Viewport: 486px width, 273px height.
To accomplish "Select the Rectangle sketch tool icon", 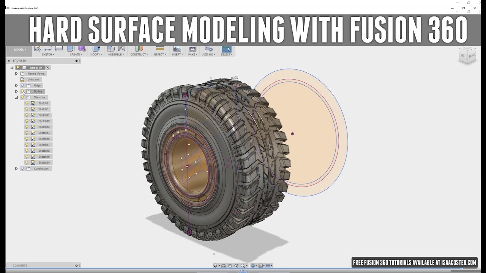I will tap(59, 48).
